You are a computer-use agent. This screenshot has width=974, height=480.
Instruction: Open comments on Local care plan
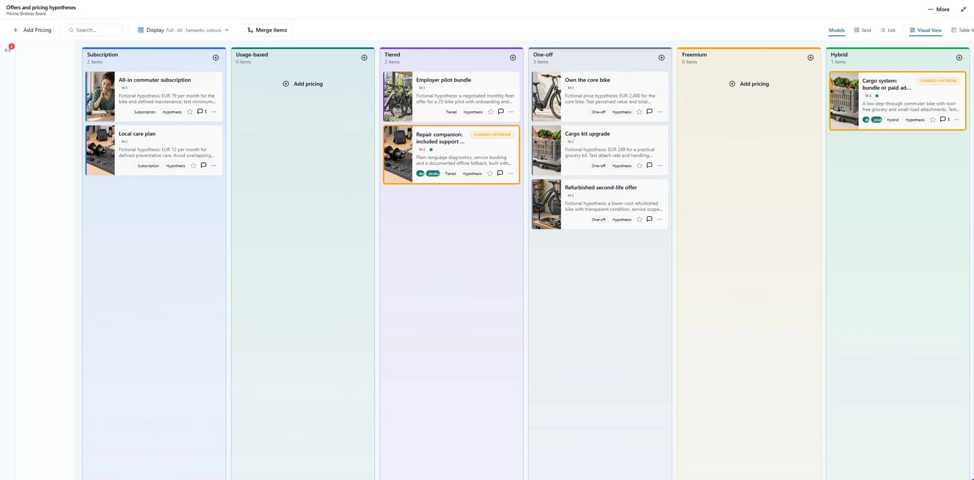(x=203, y=165)
